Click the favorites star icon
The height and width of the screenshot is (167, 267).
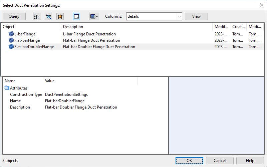pyautogui.click(x=60, y=16)
